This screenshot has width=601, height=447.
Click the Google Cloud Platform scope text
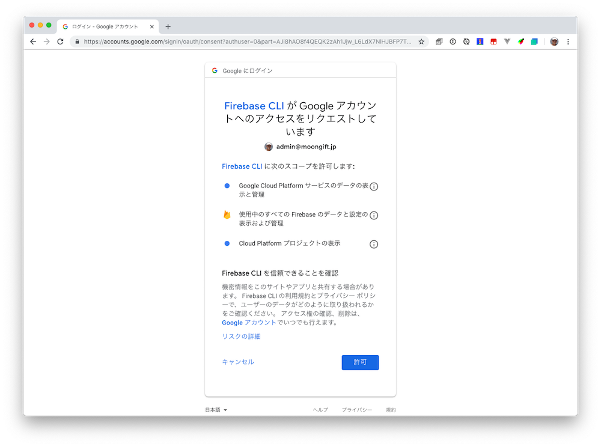[304, 190]
